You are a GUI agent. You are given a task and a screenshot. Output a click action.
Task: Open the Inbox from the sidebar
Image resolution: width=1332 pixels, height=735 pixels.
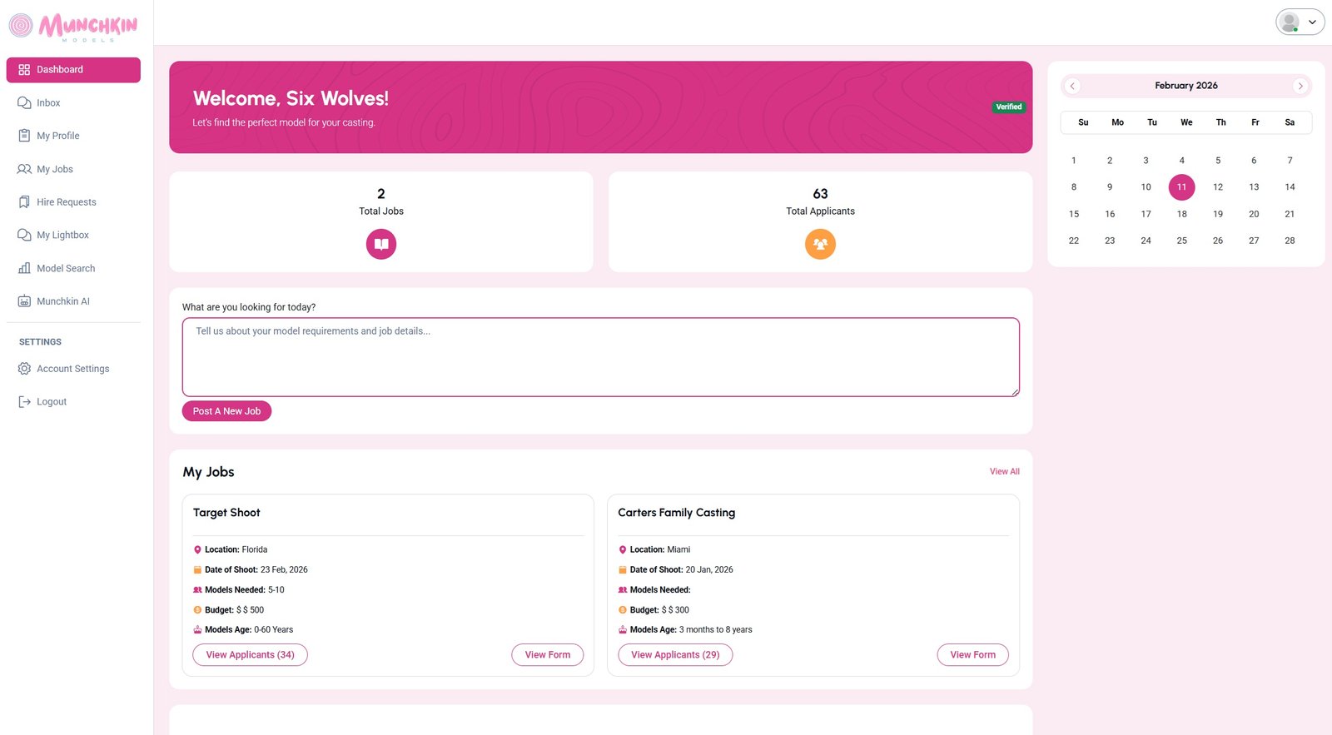tap(47, 102)
